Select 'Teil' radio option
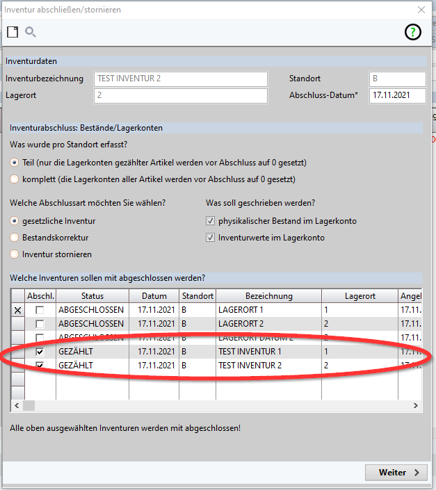This screenshot has width=436, height=490. point(15,162)
